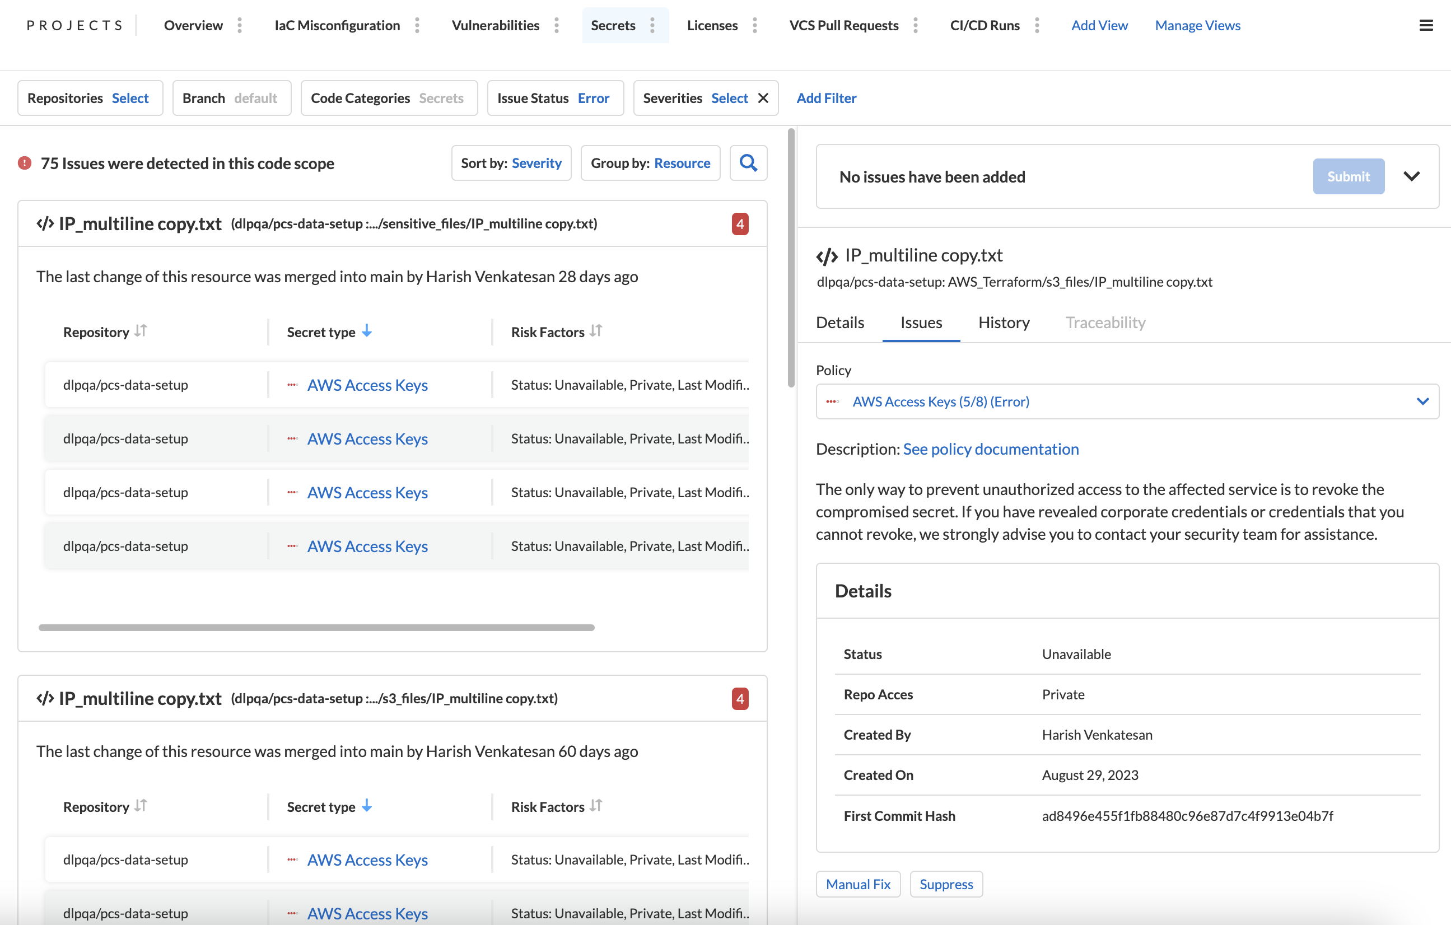Click the kebab menu next to Secrets

[652, 25]
